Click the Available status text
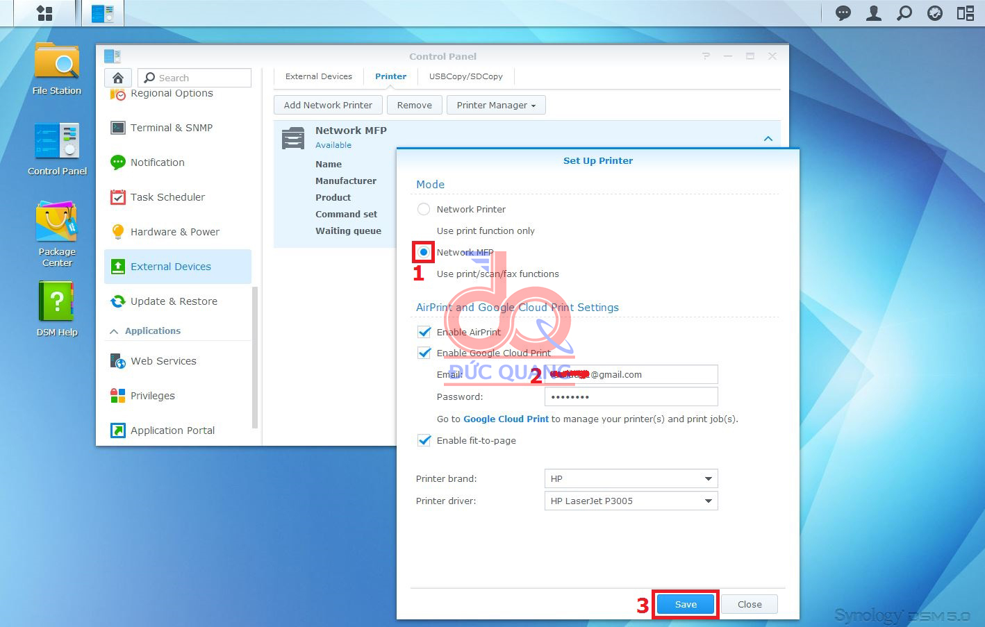This screenshot has height=627, width=985. point(333,145)
